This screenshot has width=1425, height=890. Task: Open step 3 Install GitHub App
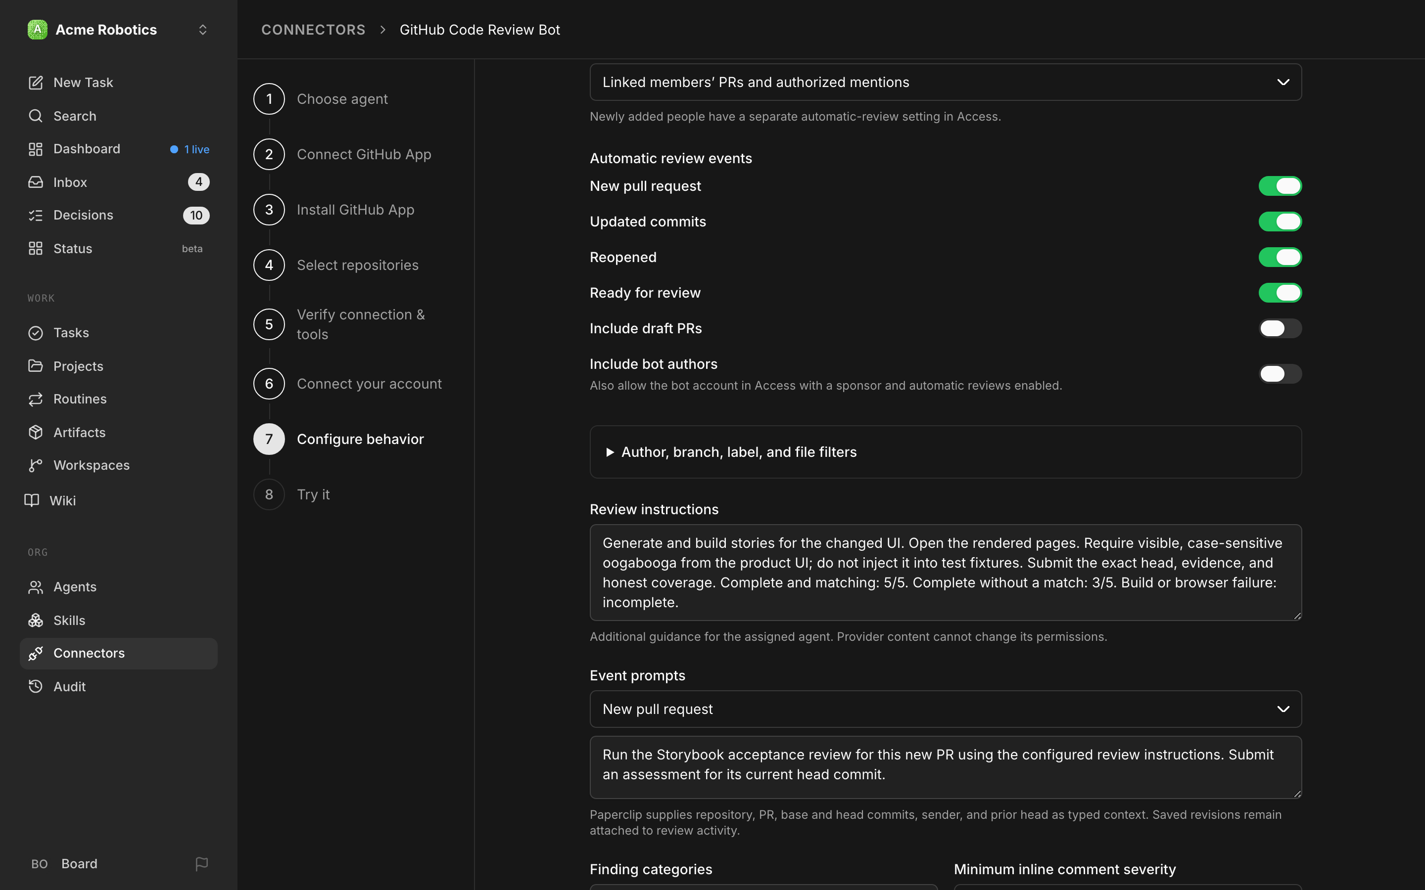[334, 210]
